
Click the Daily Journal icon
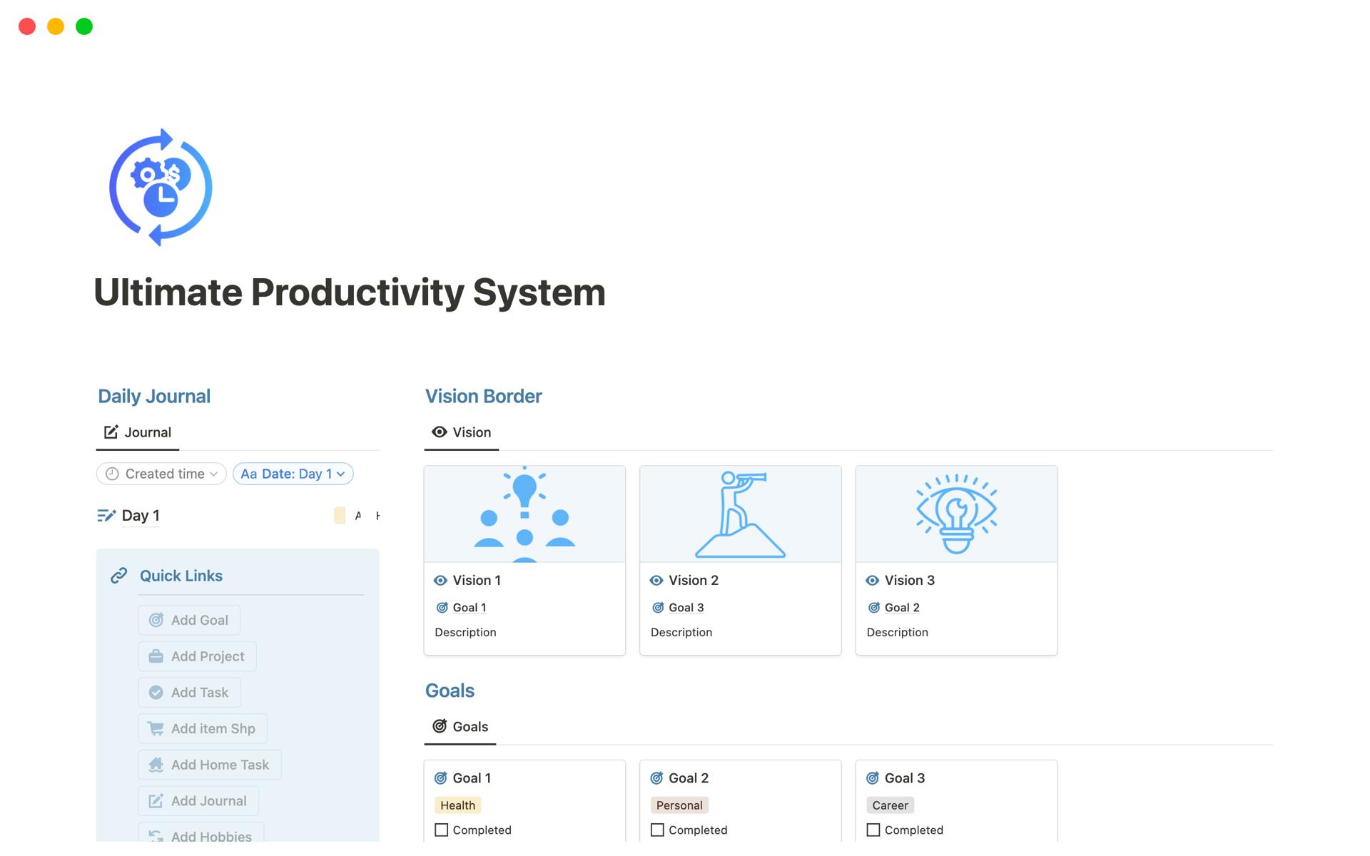(109, 431)
